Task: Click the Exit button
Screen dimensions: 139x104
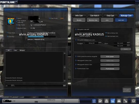Action: click(127, 90)
